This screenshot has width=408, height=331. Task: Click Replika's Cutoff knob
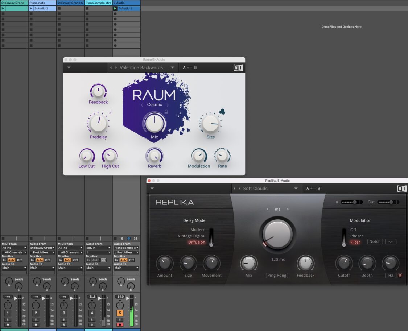(x=343, y=263)
